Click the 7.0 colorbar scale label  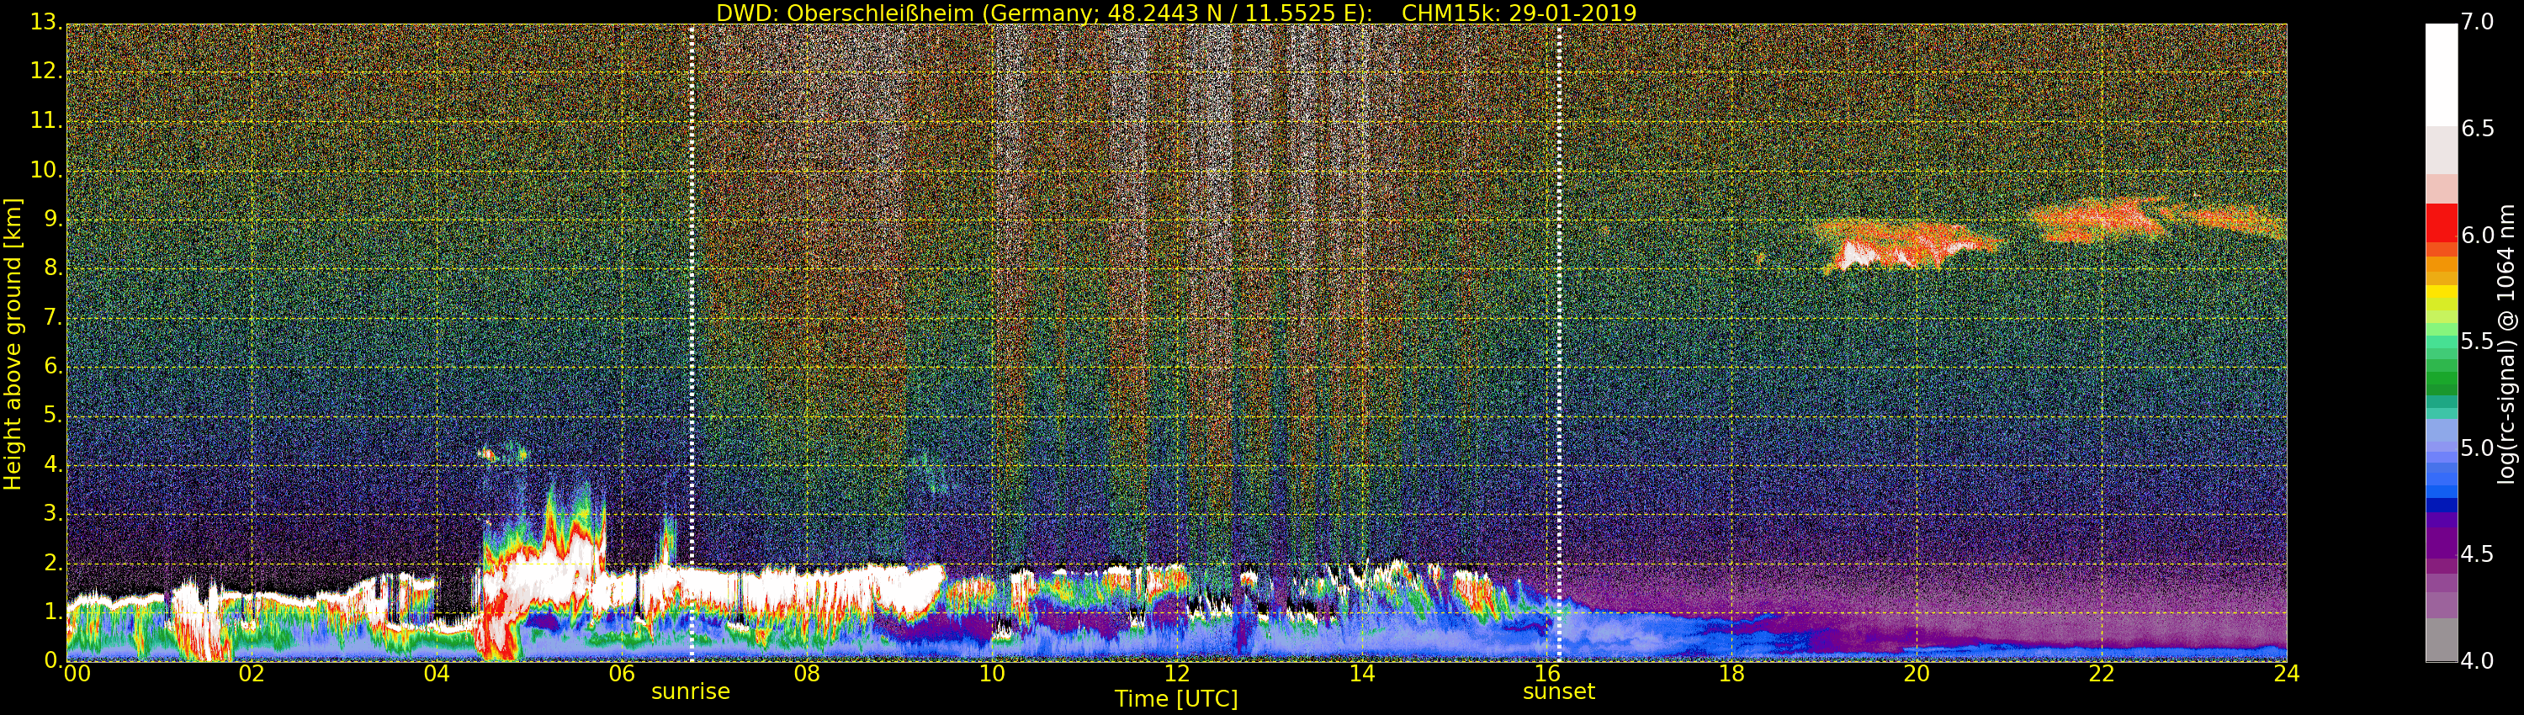(2478, 23)
